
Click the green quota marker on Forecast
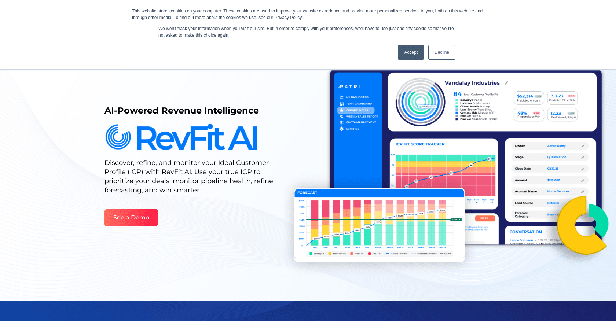(456, 219)
